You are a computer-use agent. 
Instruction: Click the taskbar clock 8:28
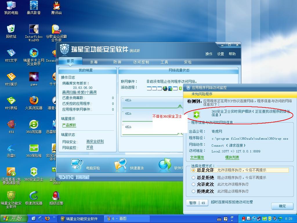tap(289, 219)
